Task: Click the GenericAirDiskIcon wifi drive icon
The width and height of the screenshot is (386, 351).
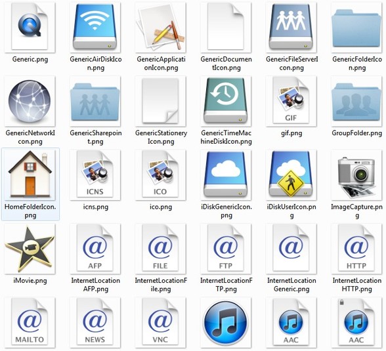Action: coord(95,27)
